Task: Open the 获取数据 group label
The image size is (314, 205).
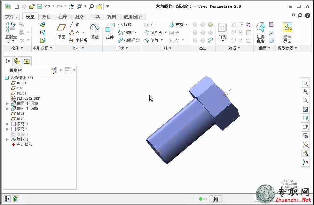Action: coord(43,48)
